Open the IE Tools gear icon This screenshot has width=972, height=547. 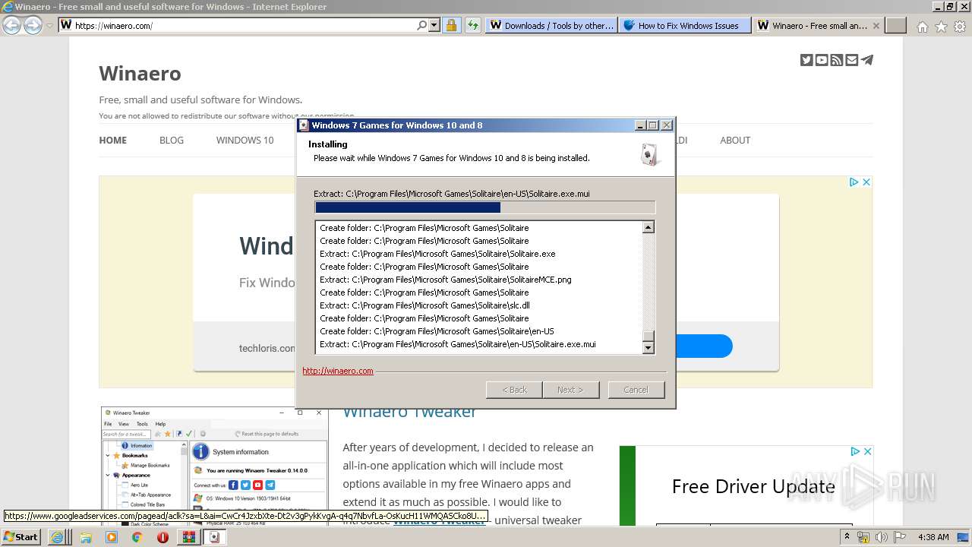pos(960,27)
